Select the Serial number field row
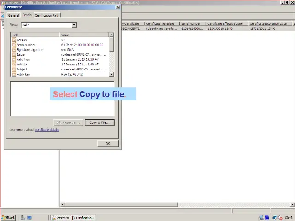Viewport: 295px width, 221px height. click(26, 45)
